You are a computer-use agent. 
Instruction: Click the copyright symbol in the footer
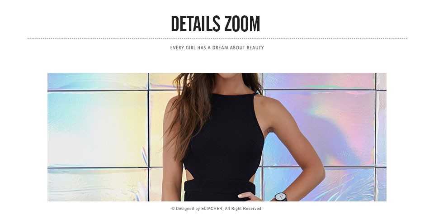pyautogui.click(x=173, y=209)
